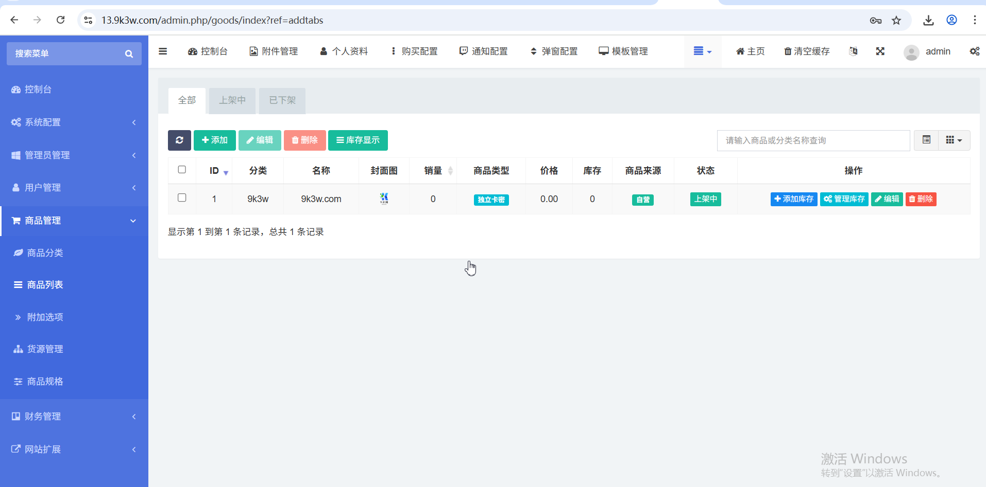Viewport: 986px width, 487px height.
Task: Open 商品列表 in the sidebar
Action: point(74,285)
